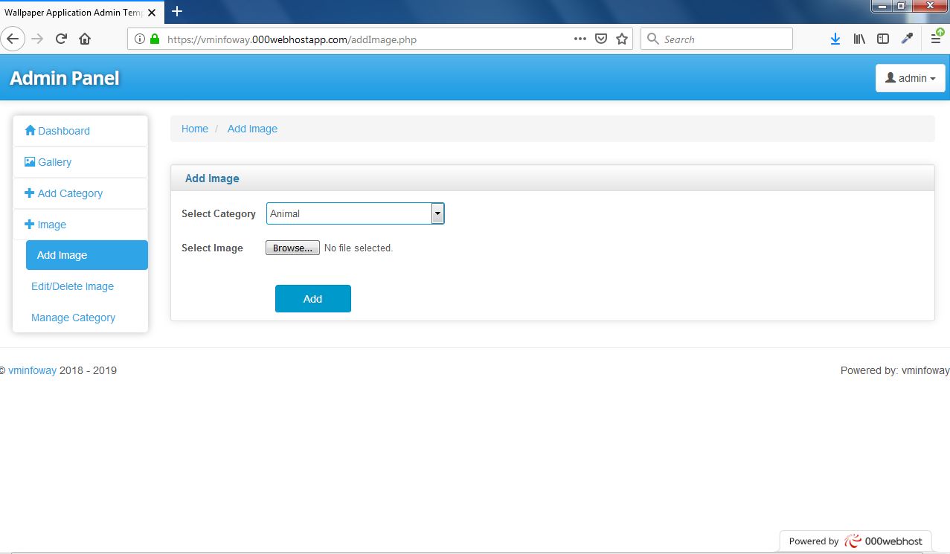Open Edit/Delete Image submenu item
Image resolution: width=950 pixels, height=554 pixels.
[x=72, y=286]
